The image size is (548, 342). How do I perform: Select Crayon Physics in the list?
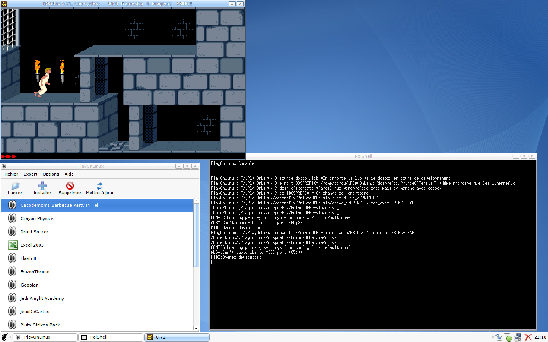pyautogui.click(x=37, y=218)
